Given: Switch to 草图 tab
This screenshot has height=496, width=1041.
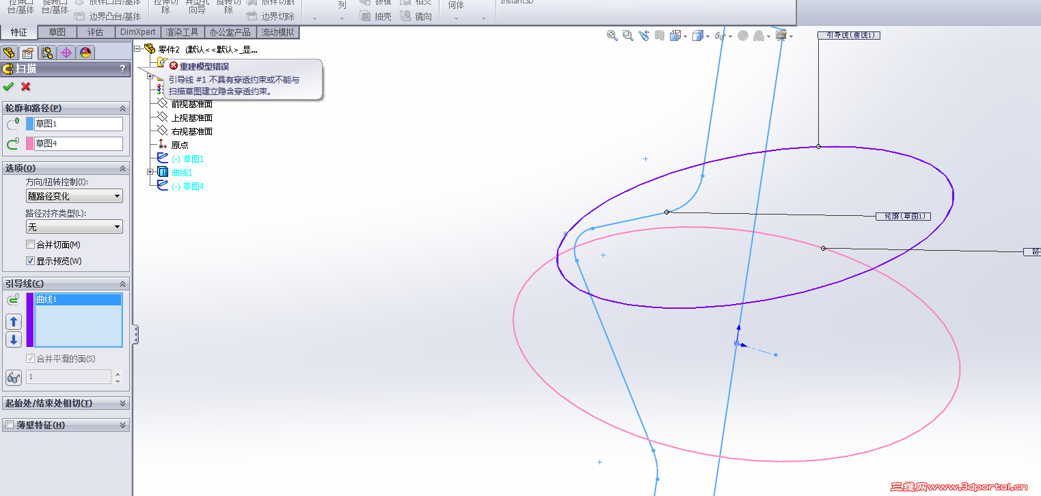Looking at the screenshot, I should coord(57,32).
